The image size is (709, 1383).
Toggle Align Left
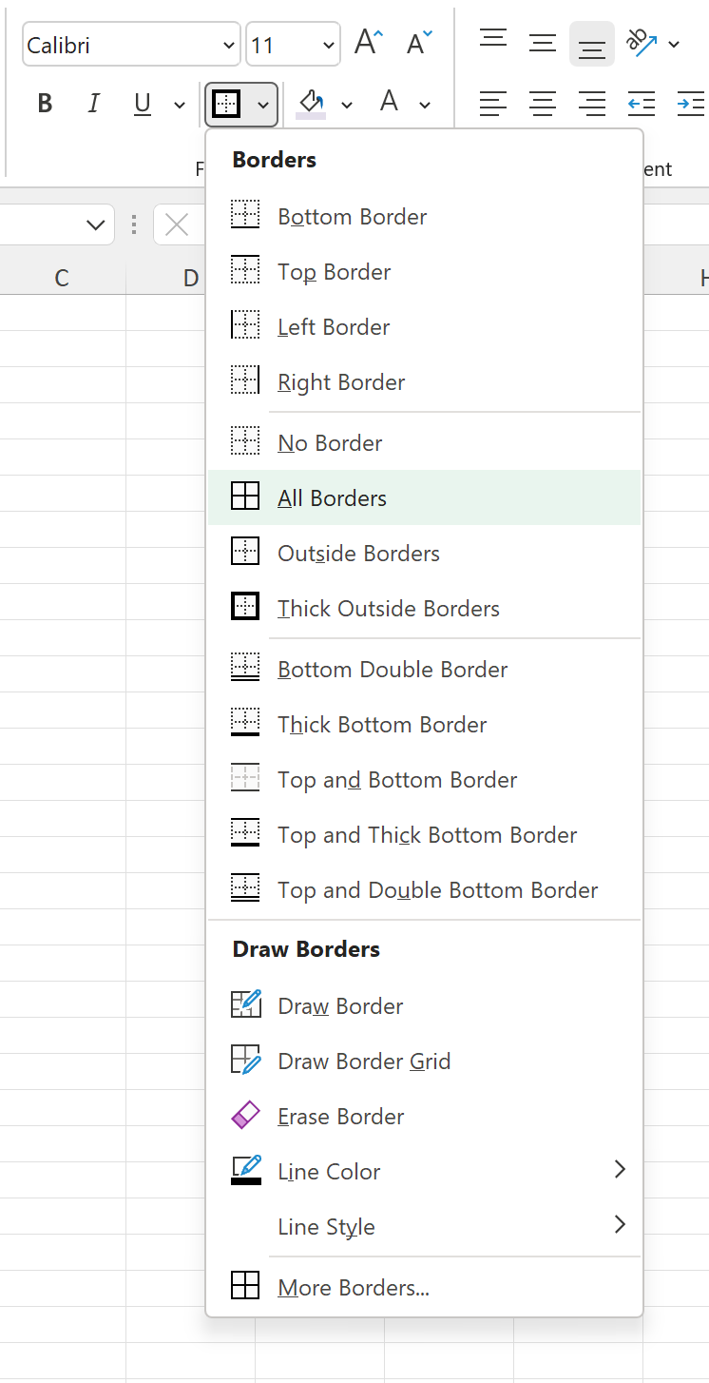493,103
